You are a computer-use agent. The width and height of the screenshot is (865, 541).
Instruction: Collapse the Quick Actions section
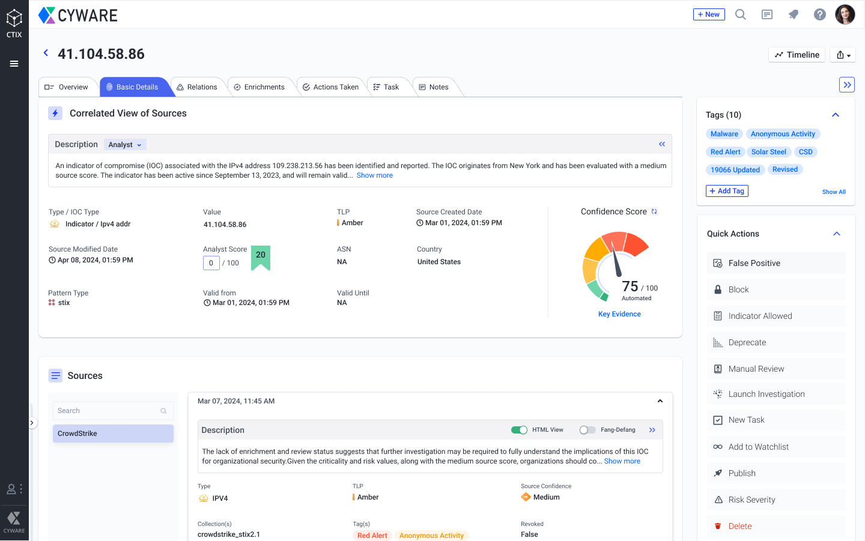(836, 234)
